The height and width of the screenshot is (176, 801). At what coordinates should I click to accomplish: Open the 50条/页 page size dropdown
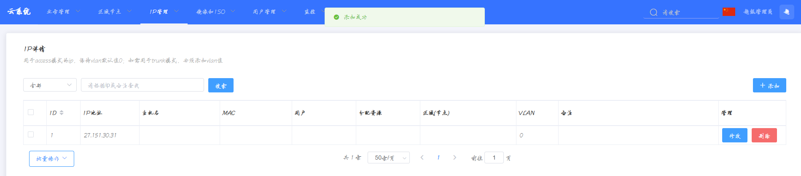388,158
